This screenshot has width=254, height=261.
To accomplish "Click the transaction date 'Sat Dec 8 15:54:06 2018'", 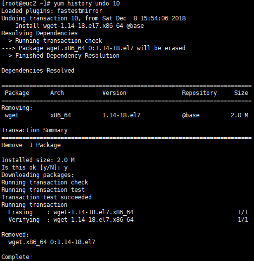I will tap(144, 18).
